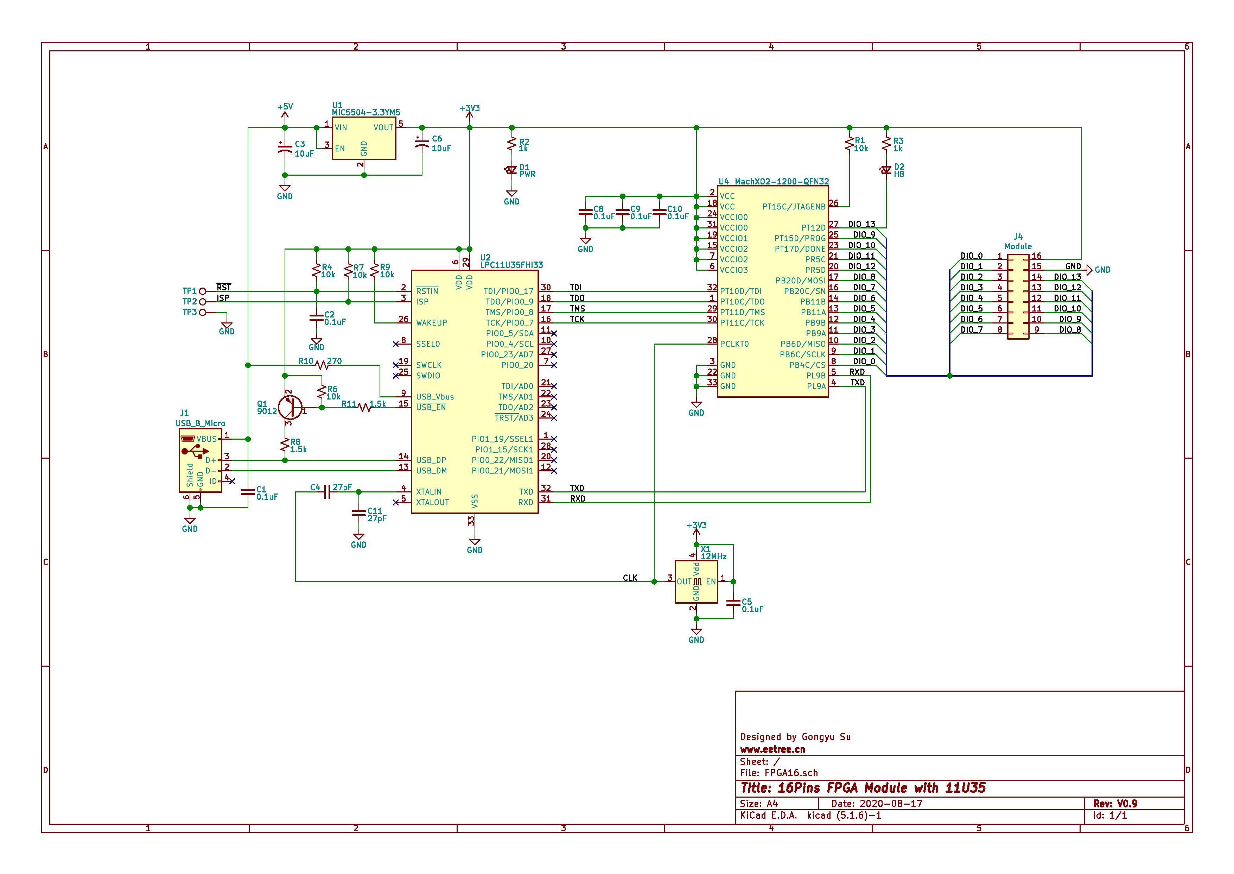Select the Q1 9012 transistor symbol
The height and width of the screenshot is (874, 1234).
(290, 407)
